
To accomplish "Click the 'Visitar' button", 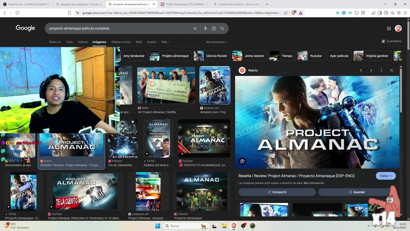I will click(x=386, y=176).
